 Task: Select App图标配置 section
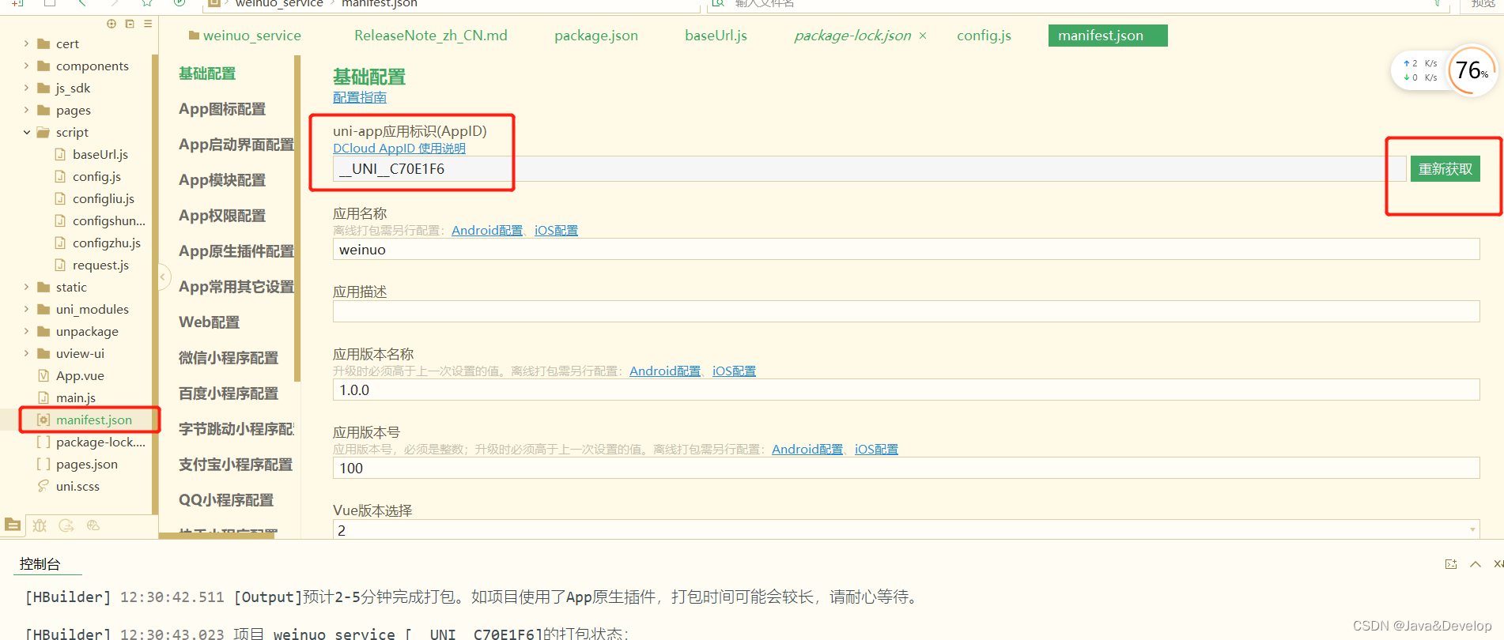[222, 109]
